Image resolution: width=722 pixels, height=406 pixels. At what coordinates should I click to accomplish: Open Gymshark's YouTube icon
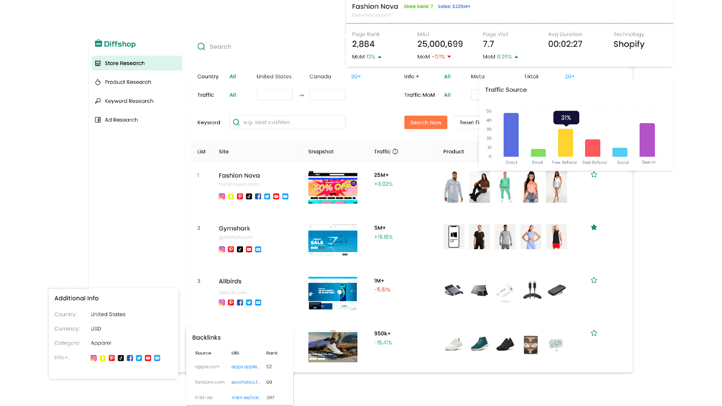pos(249,250)
